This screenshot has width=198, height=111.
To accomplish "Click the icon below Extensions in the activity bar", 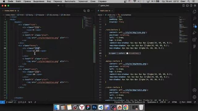I will coord(195,47).
